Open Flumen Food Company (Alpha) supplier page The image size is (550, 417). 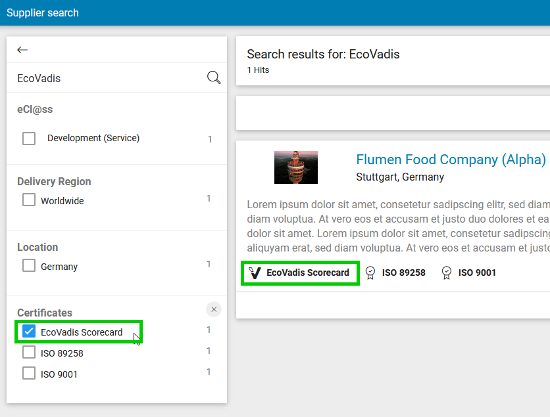tap(451, 160)
